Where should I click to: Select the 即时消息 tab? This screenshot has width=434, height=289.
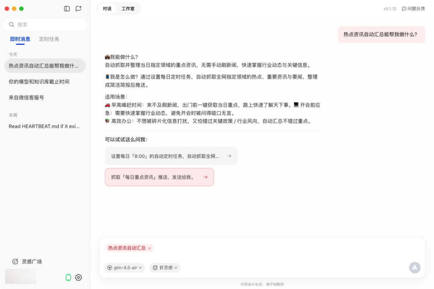point(20,39)
